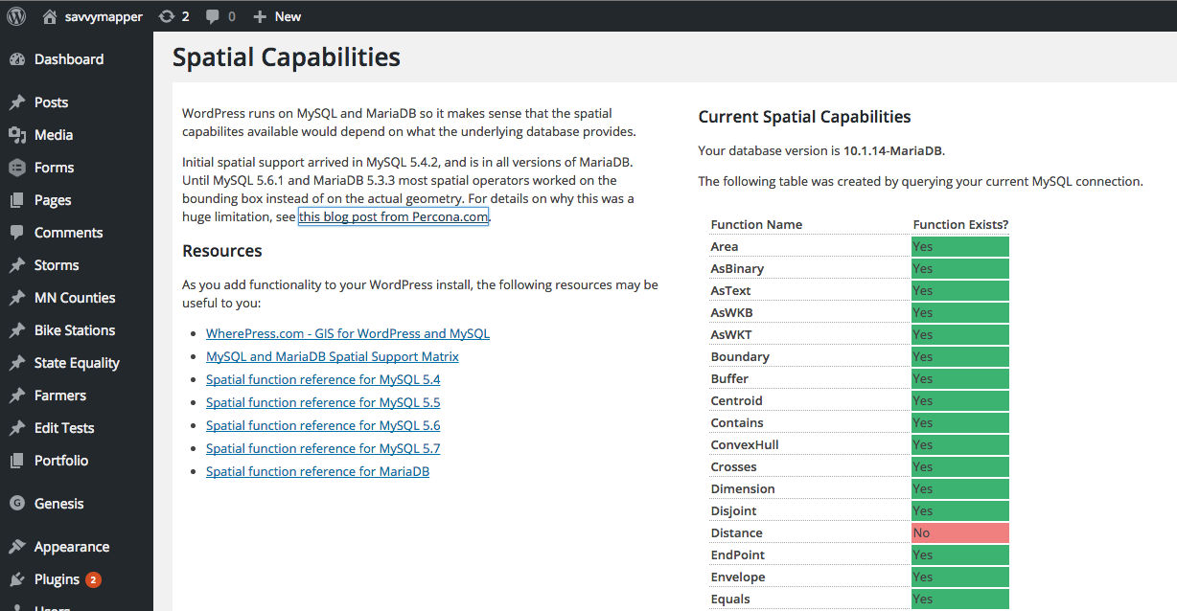Screen dimensions: 1177x611
Task: Click the home icon beside savvymapper
Action: (x=50, y=16)
